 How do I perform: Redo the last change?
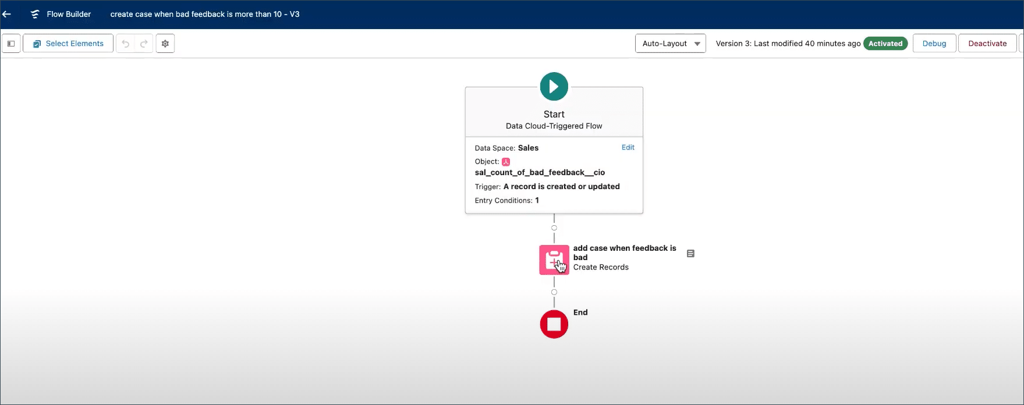pyautogui.click(x=144, y=44)
